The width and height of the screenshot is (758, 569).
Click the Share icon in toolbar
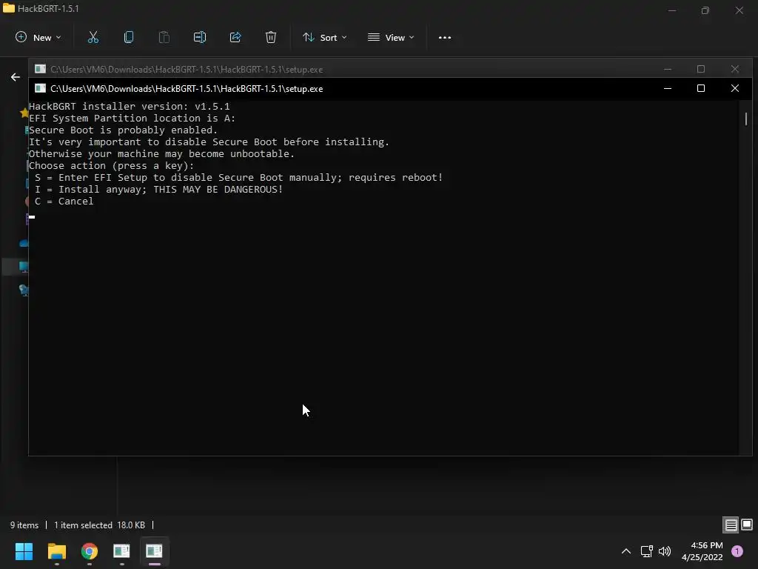pos(235,37)
